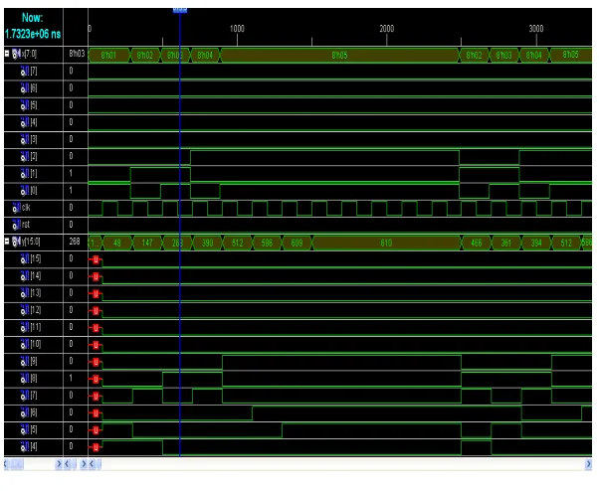Select the x[7:0] bus signal icon
599x491 pixels.
coord(16,54)
